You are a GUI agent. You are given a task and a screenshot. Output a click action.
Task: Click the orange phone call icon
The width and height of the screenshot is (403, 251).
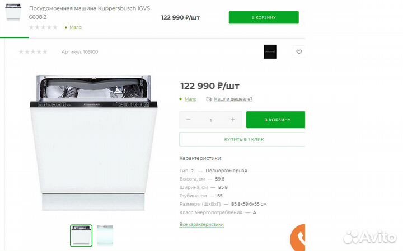pyautogui.click(x=298, y=237)
